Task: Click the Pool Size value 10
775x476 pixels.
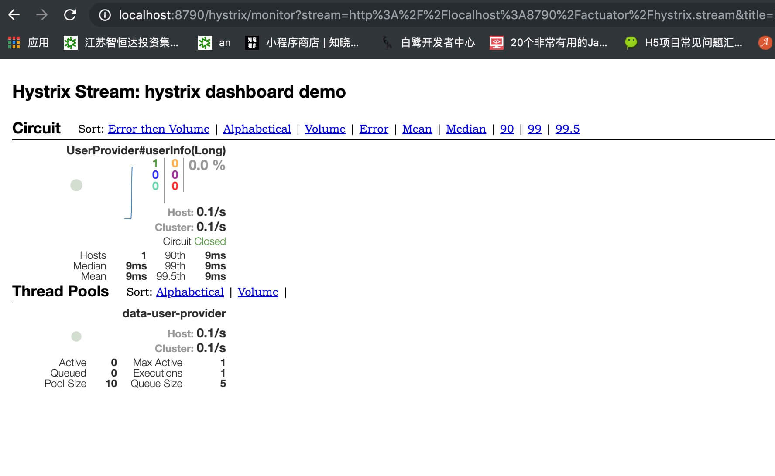Action: pyautogui.click(x=111, y=384)
